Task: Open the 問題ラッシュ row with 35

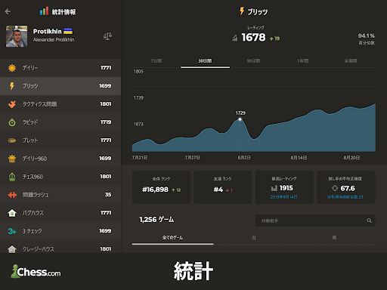Action: [x=60, y=195]
